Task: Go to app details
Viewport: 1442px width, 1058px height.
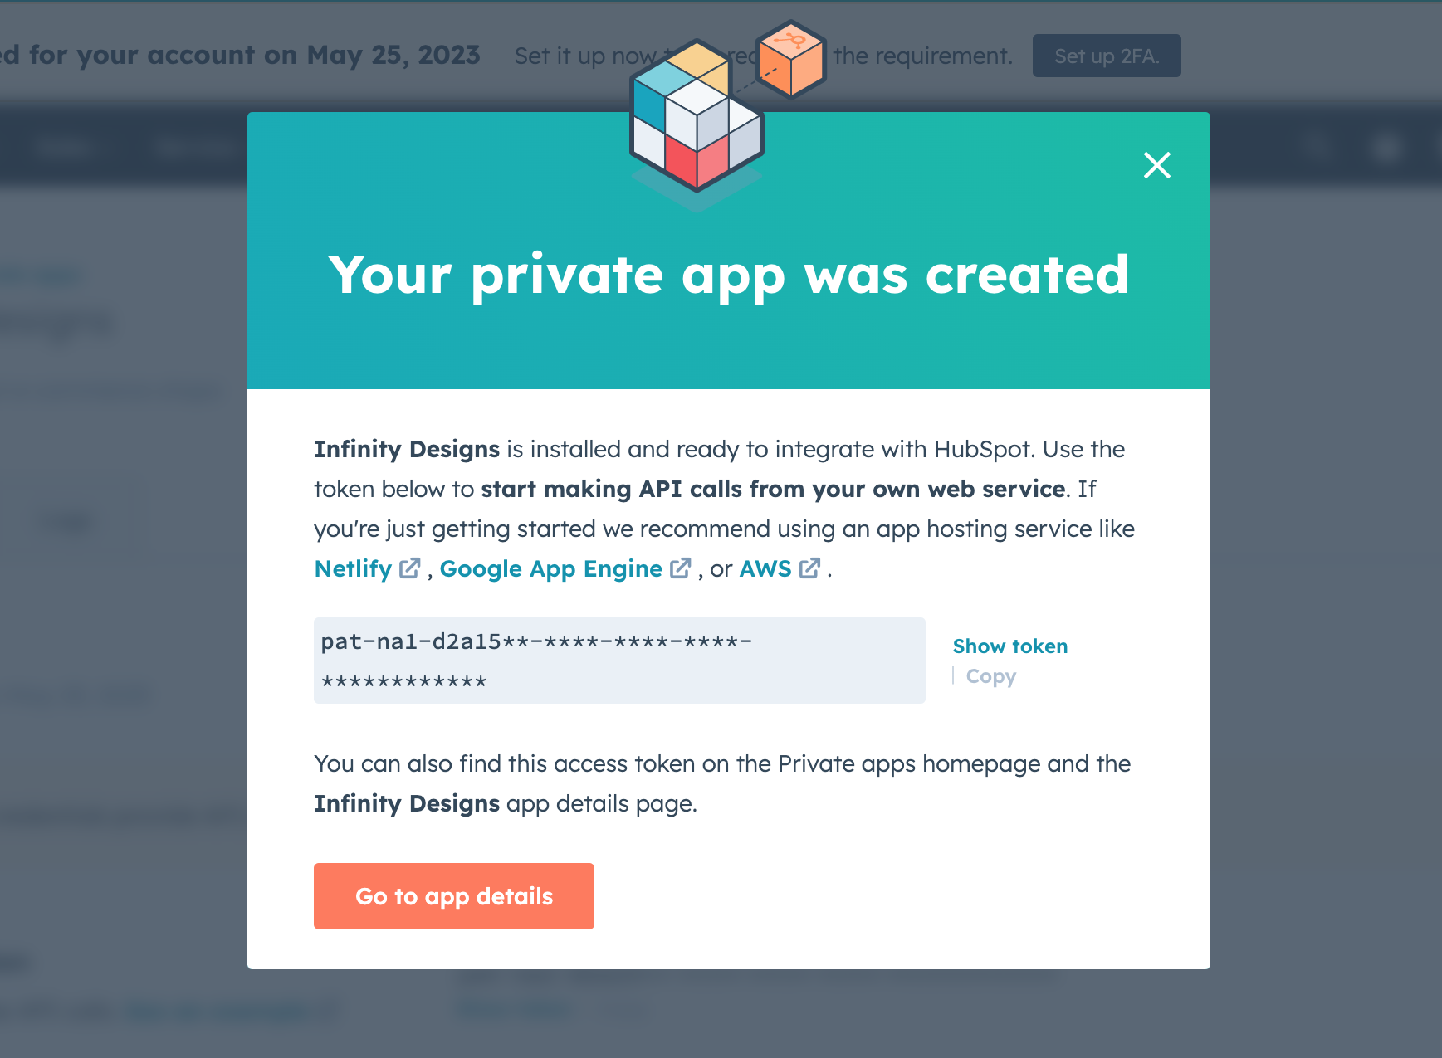Action: (454, 896)
